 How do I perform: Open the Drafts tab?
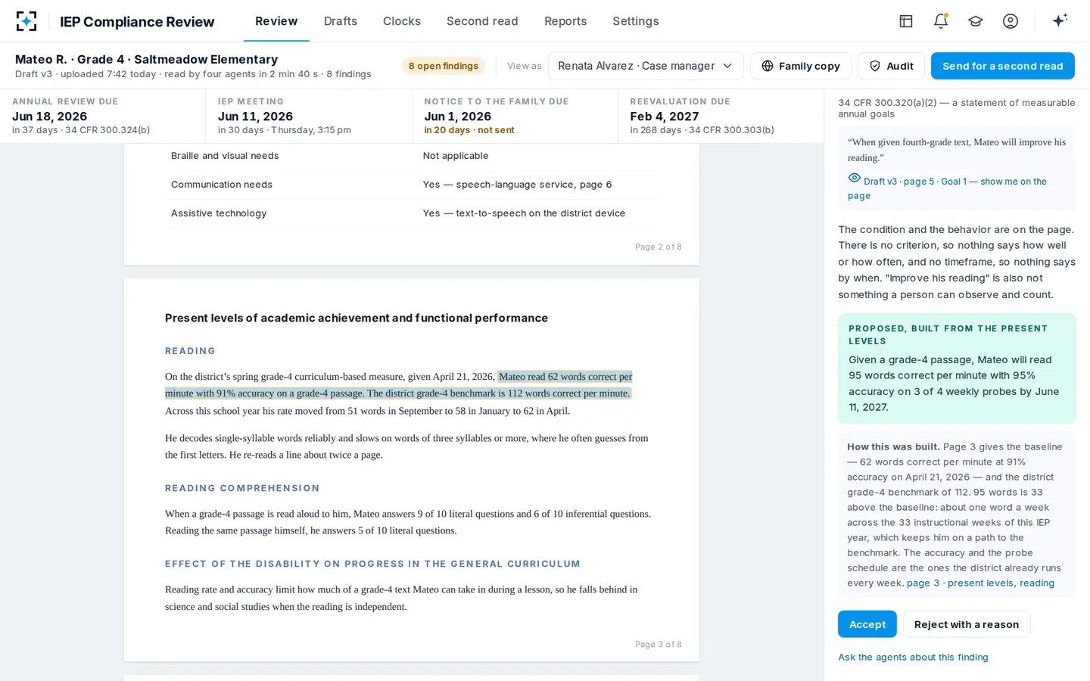pyautogui.click(x=341, y=21)
